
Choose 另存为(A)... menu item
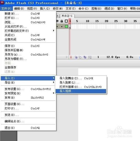[28, 54]
